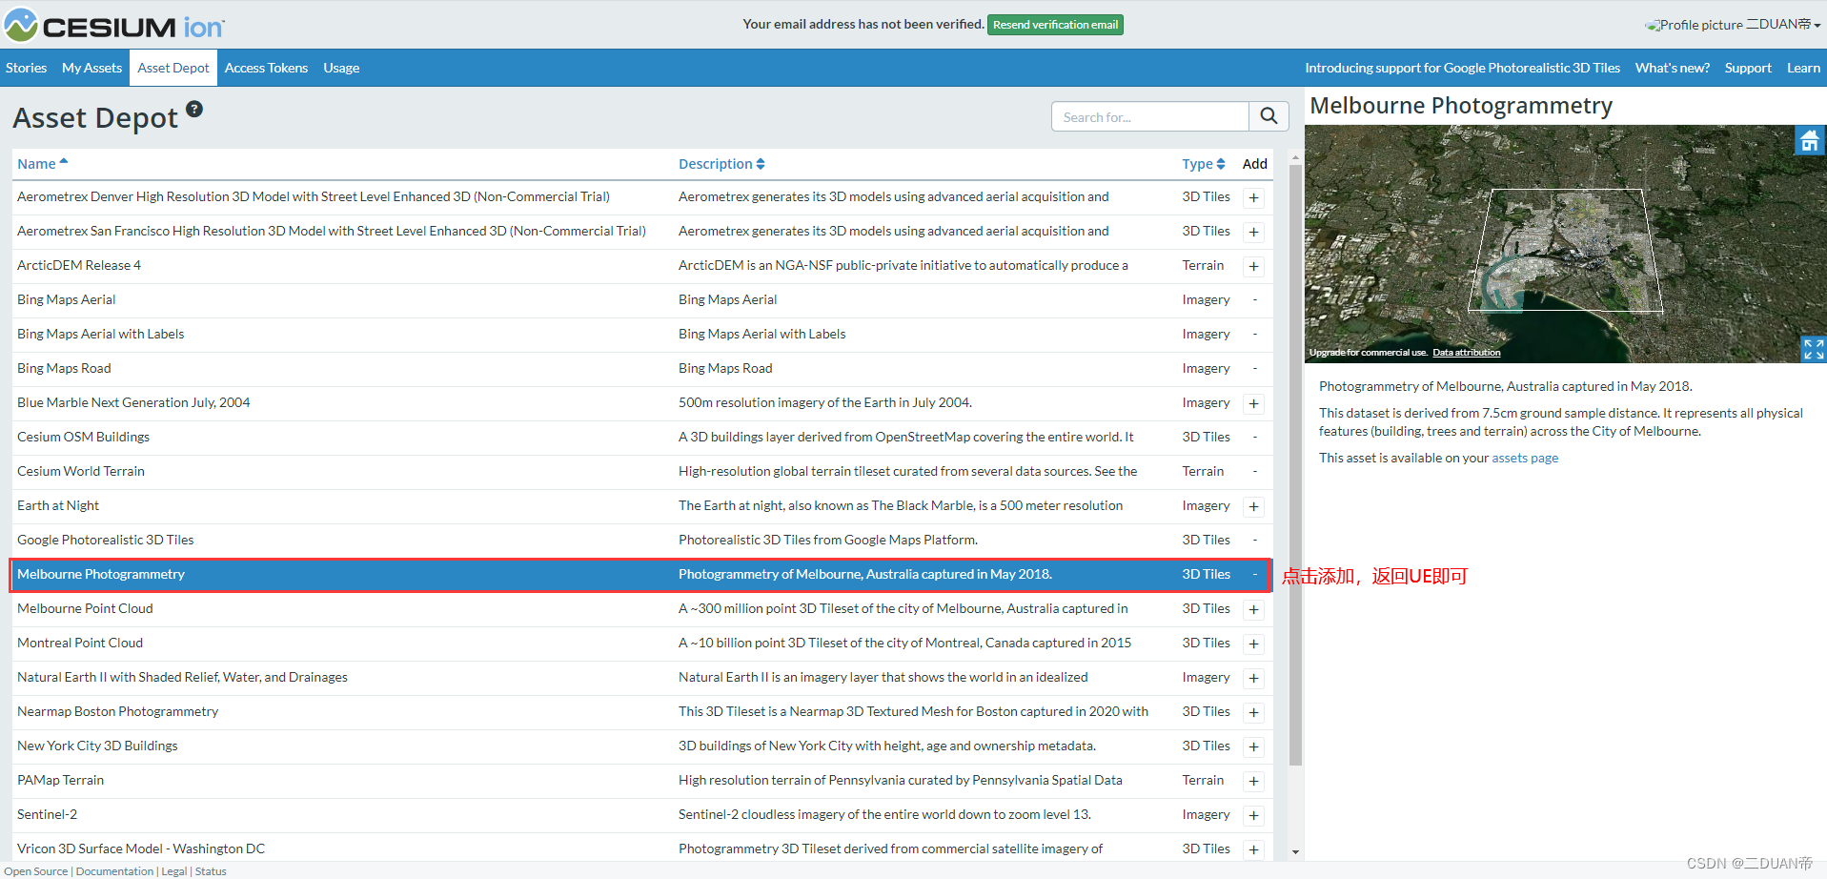Click the Melbourne Photogrammetry map preview
The image size is (1827, 879).
tap(1565, 244)
